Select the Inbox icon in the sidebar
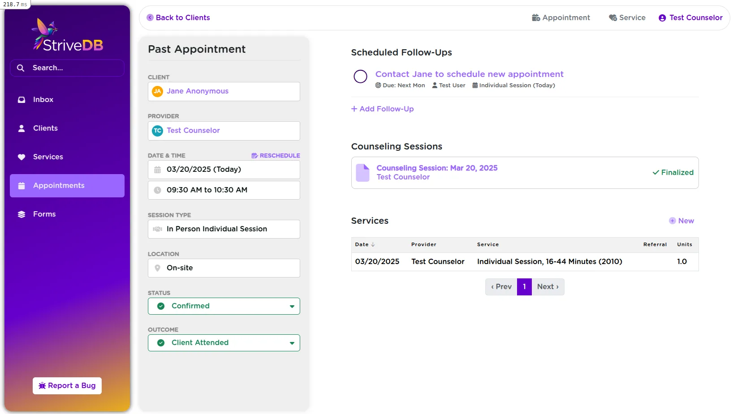 [21, 99]
